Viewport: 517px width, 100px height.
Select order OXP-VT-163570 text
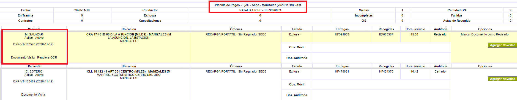(33, 45)
